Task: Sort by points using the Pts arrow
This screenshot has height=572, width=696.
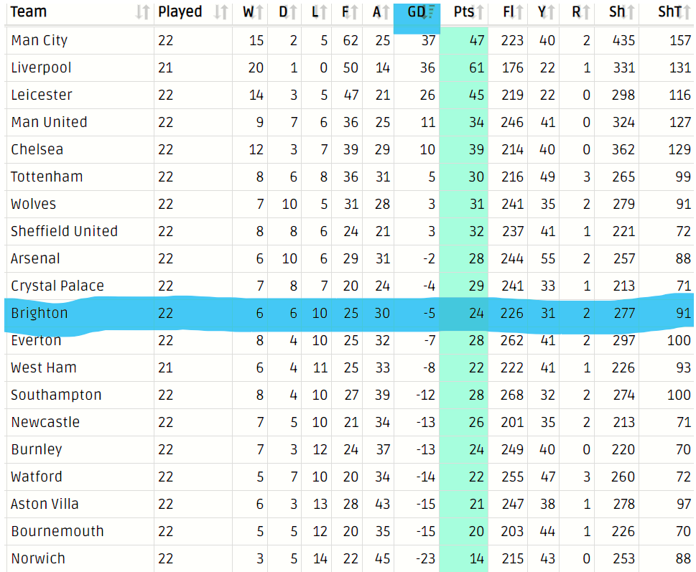Action: point(479,12)
